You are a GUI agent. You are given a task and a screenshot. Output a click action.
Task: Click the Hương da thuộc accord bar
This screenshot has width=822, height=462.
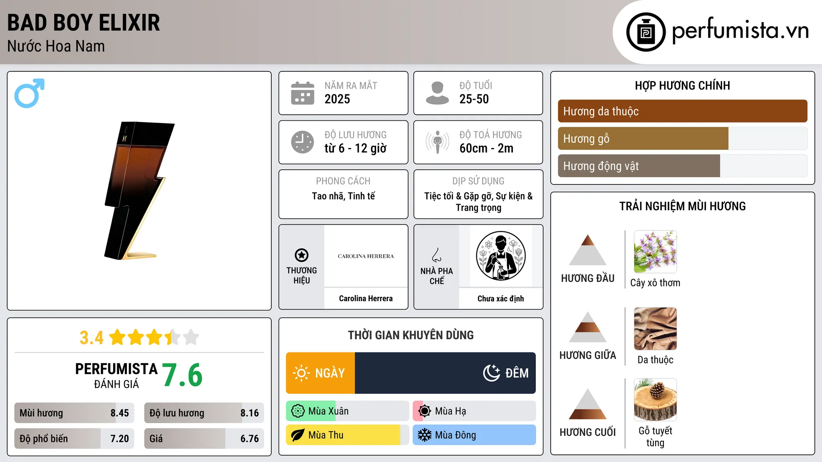tap(682, 111)
